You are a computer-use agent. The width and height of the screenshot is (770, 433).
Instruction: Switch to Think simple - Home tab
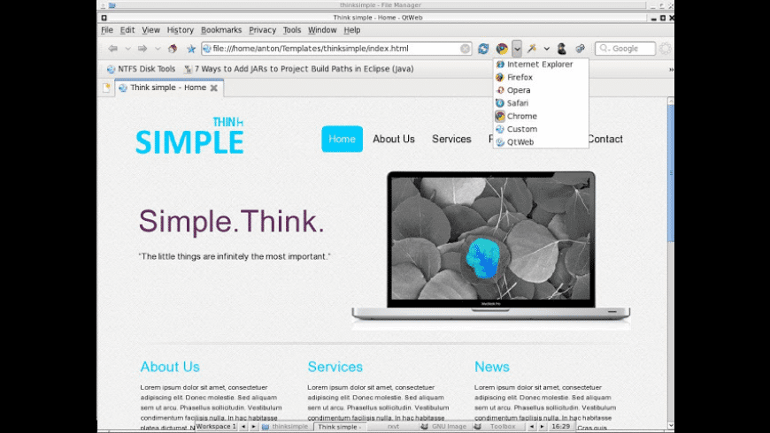pyautogui.click(x=168, y=87)
